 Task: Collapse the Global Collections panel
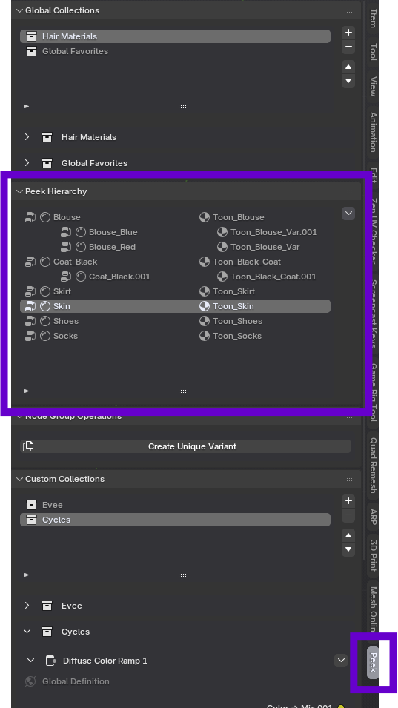pos(19,10)
